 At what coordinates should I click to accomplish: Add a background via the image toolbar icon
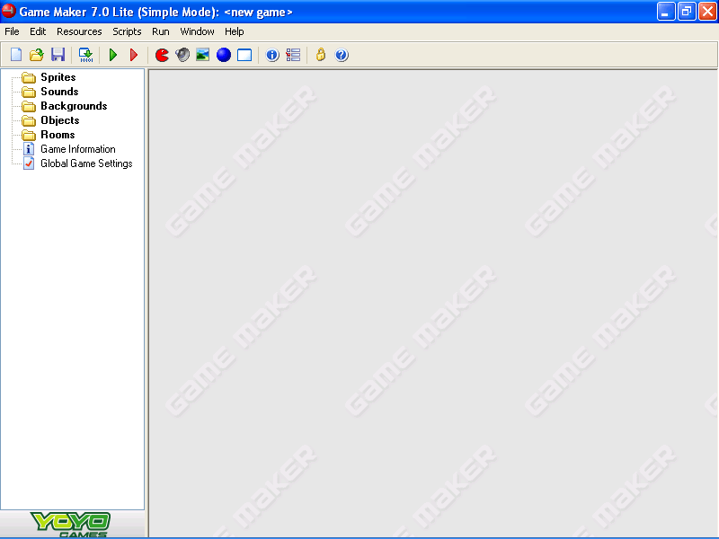(202, 55)
